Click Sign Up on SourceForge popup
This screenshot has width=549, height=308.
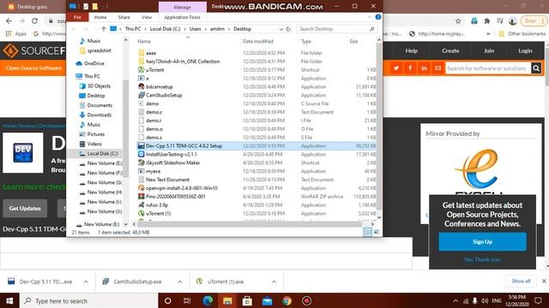click(482, 242)
